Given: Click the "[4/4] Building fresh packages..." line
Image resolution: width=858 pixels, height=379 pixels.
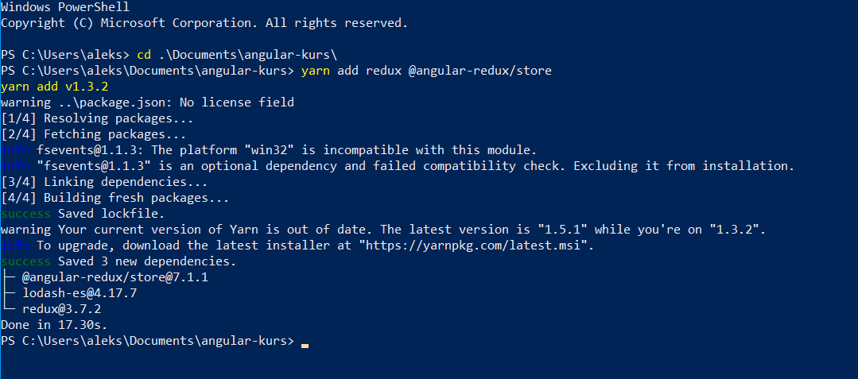Looking at the screenshot, I should [115, 198].
